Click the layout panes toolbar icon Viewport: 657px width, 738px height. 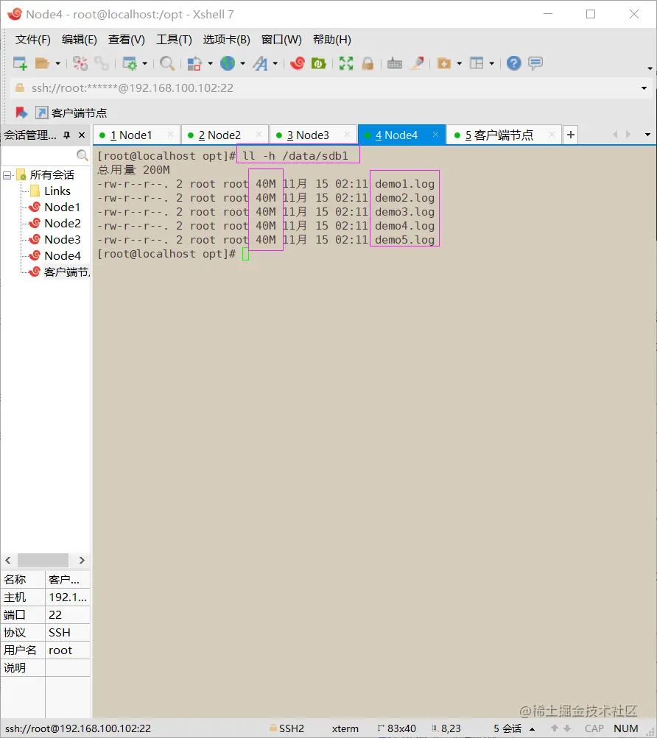pyautogui.click(x=477, y=63)
